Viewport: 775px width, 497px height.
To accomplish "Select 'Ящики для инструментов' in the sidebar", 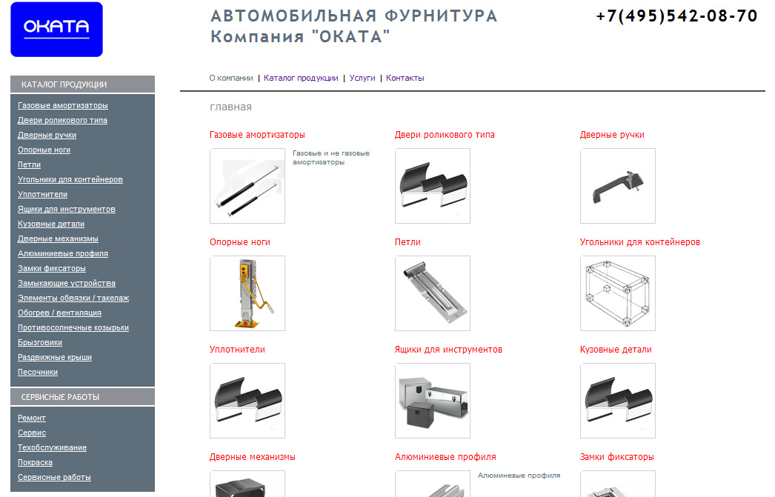I will 67,209.
